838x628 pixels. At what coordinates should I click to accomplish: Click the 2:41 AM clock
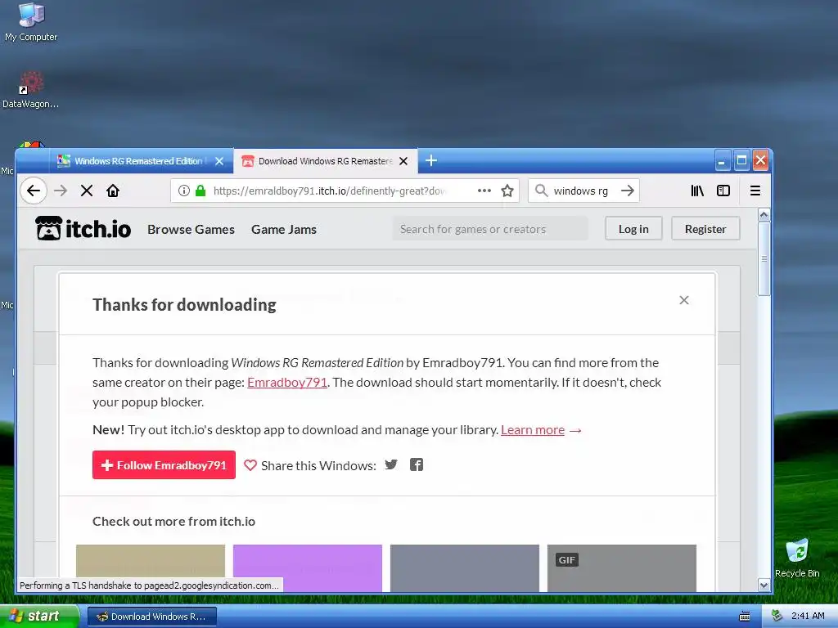(x=808, y=617)
